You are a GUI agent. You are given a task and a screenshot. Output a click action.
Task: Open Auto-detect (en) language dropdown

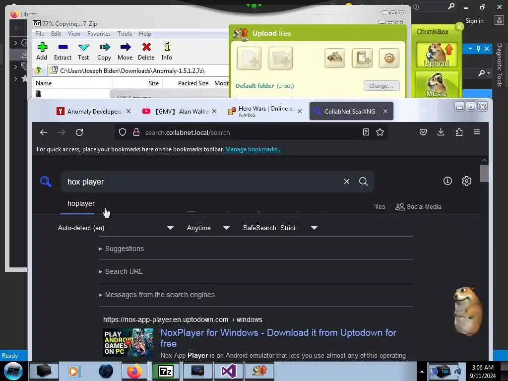tap(116, 228)
